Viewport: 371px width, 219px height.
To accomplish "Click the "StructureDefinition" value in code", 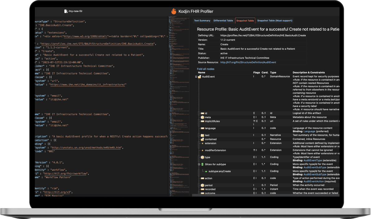I will 70,21.
